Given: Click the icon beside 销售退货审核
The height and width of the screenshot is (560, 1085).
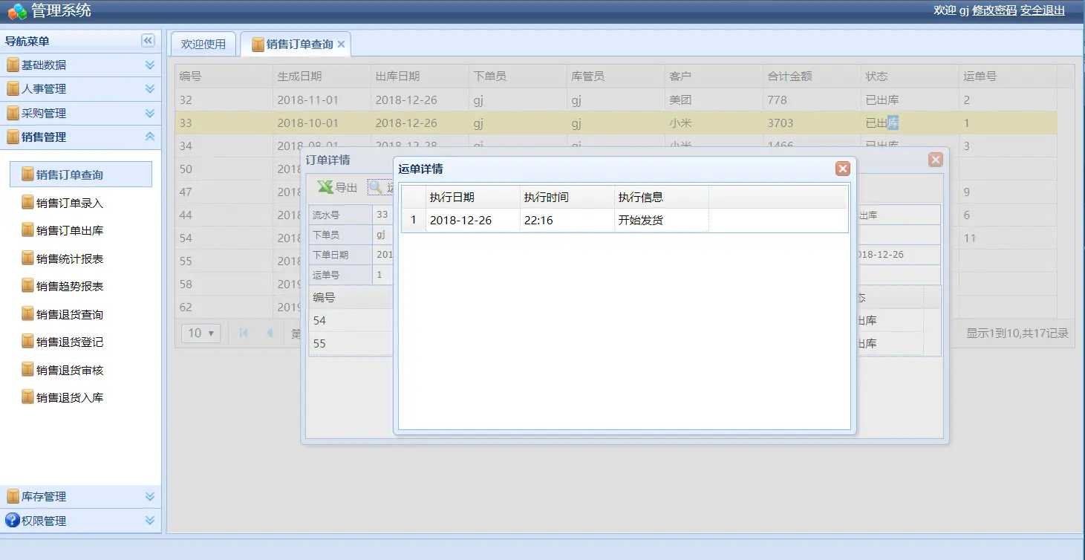Looking at the screenshot, I should [x=28, y=370].
